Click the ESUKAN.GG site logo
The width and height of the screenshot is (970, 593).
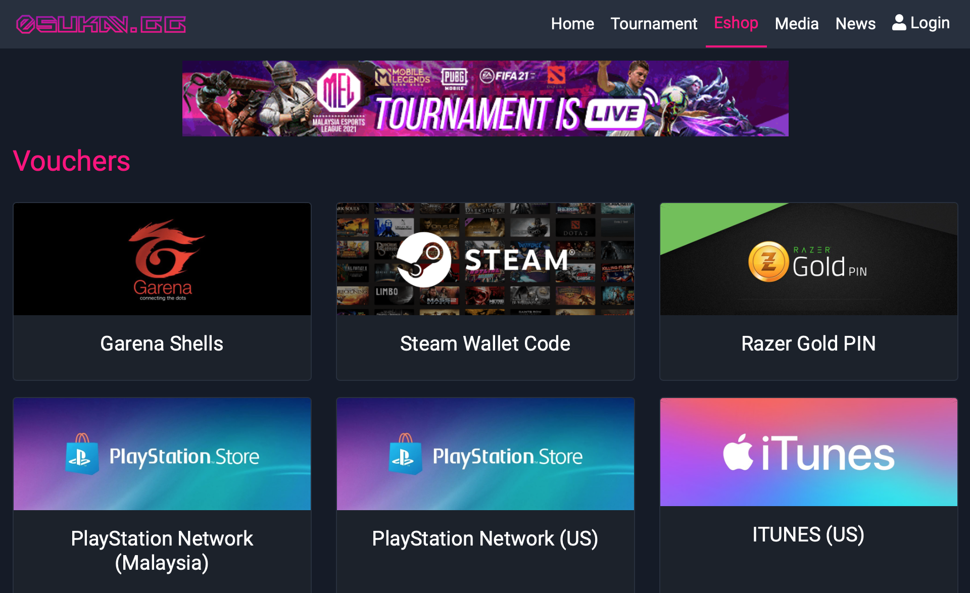(101, 24)
